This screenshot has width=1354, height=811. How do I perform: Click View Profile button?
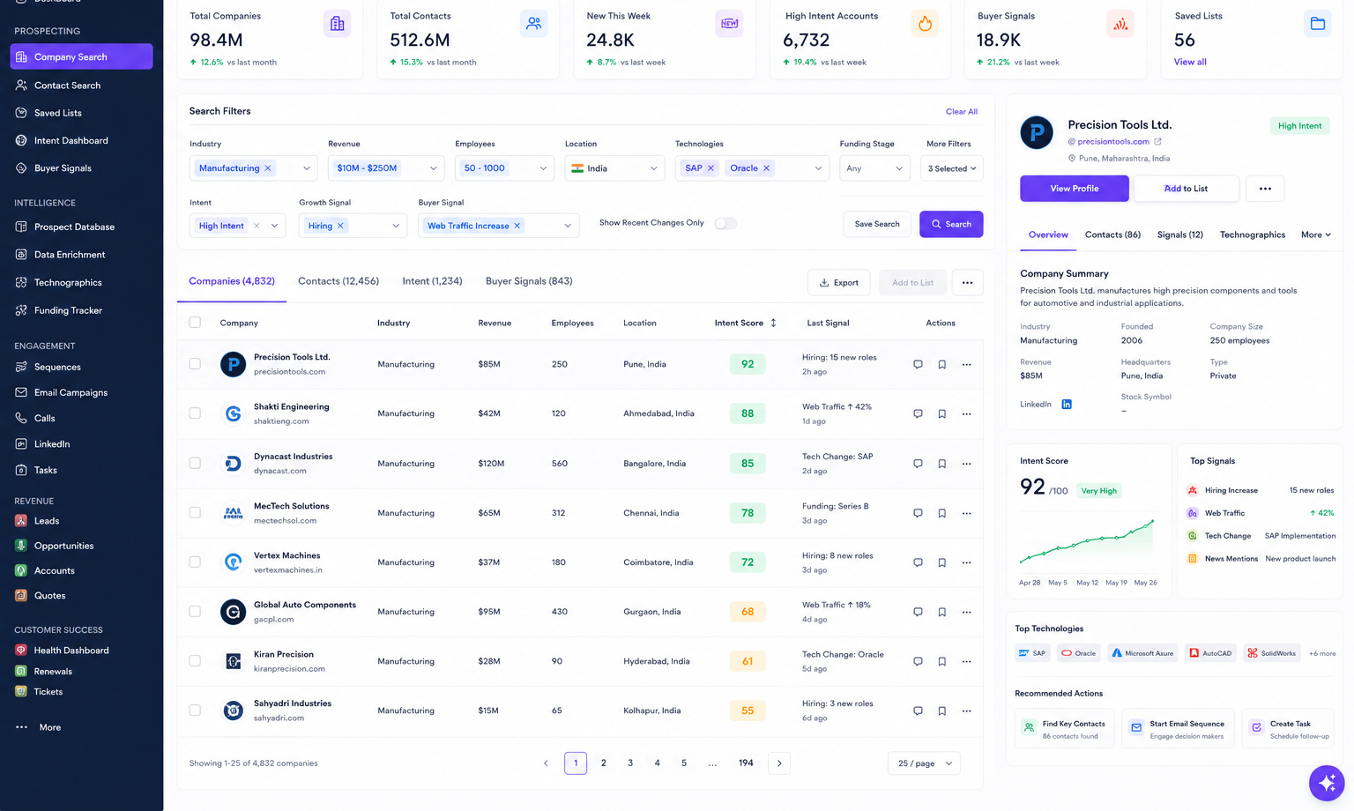1074,189
